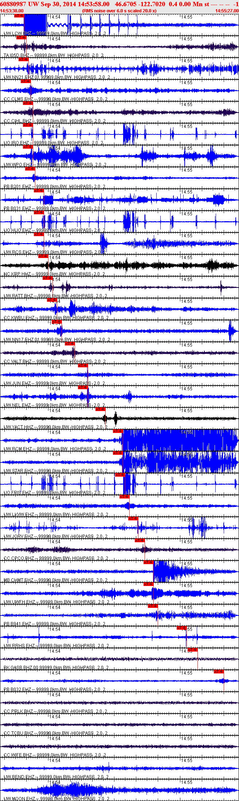The width and height of the screenshot is (239, 801).
Task: Select the UW.WPO.EHZ trace label
Action: (55, 165)
